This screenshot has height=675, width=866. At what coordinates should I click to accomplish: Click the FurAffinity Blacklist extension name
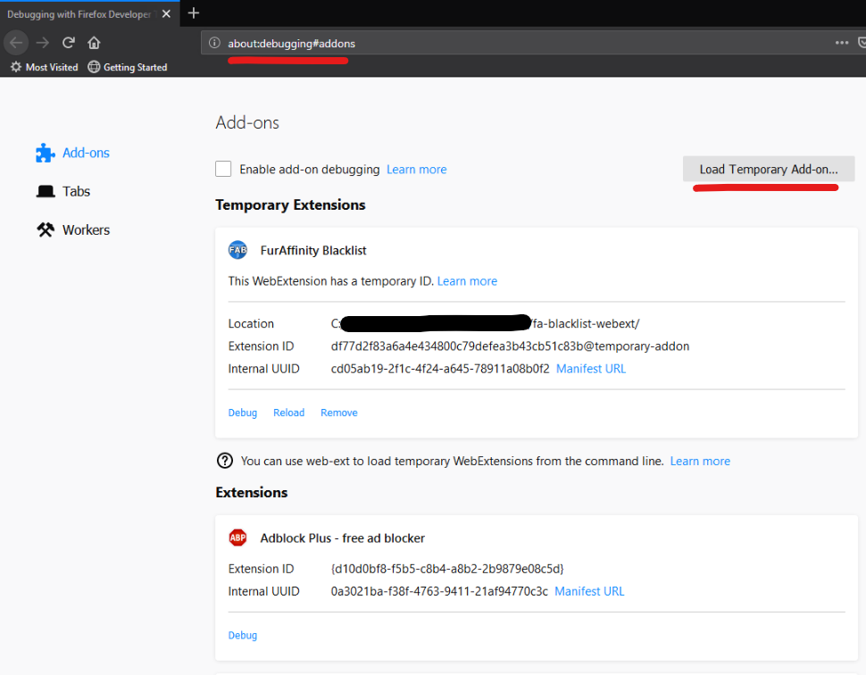pos(313,251)
